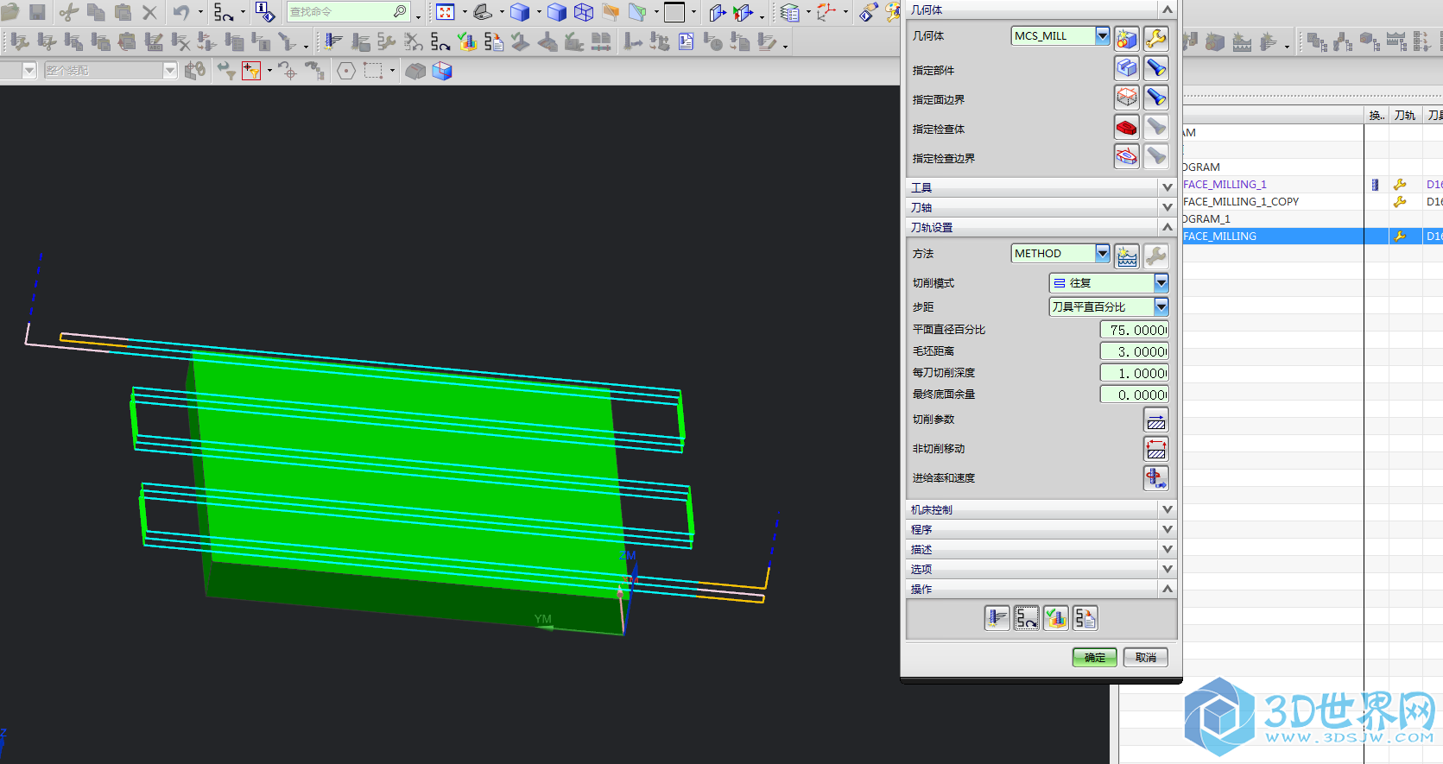This screenshot has width=1443, height=764.
Task: Click the Replay tool path icon under 操作
Action: tap(1027, 618)
